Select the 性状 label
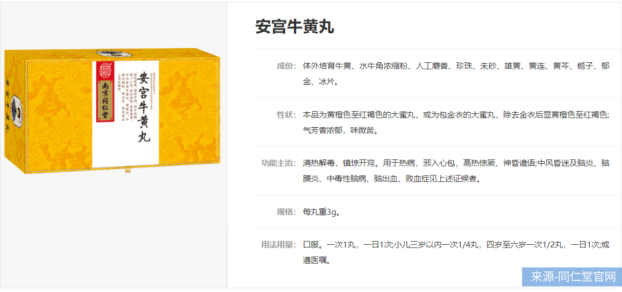622x292 pixels. coord(287,115)
